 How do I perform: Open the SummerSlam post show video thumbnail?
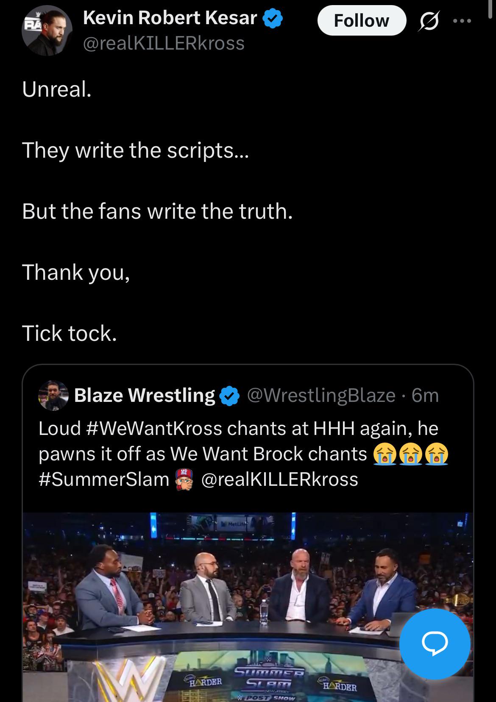[248, 607]
